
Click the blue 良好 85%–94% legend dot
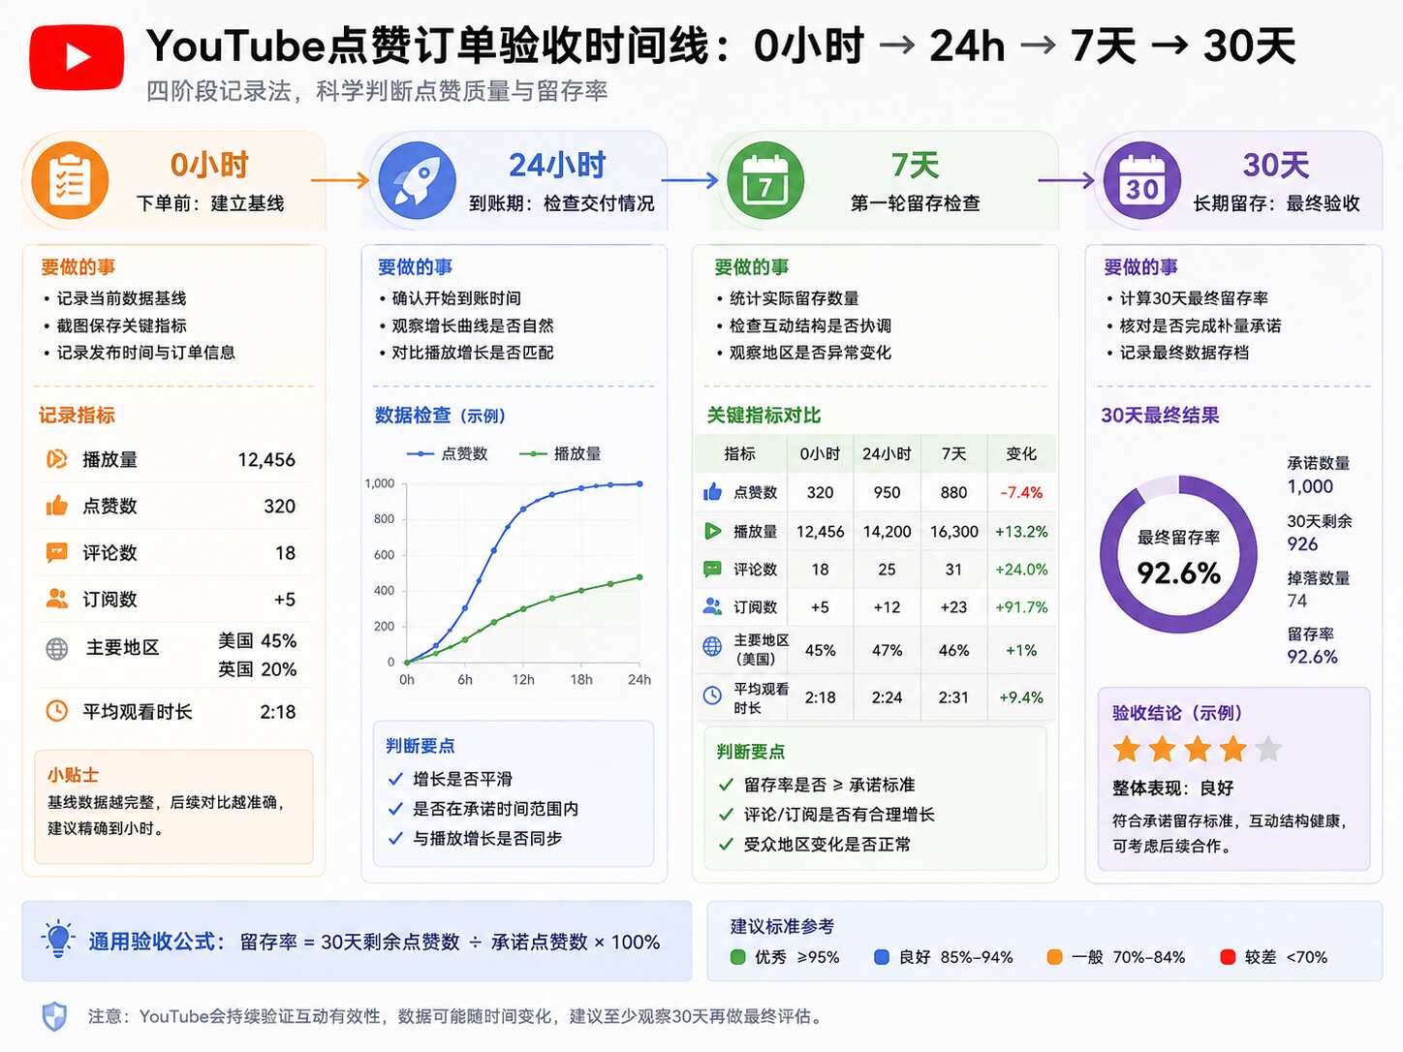coord(882,957)
